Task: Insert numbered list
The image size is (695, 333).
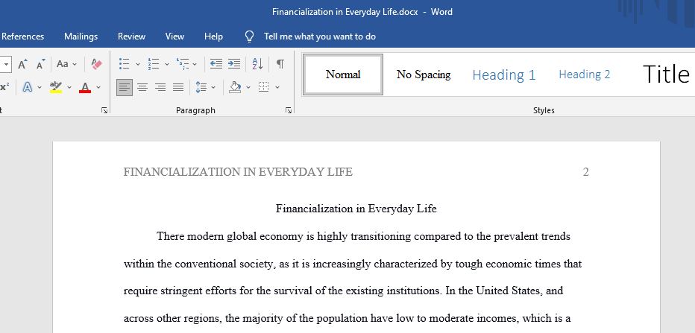Action: [x=154, y=64]
